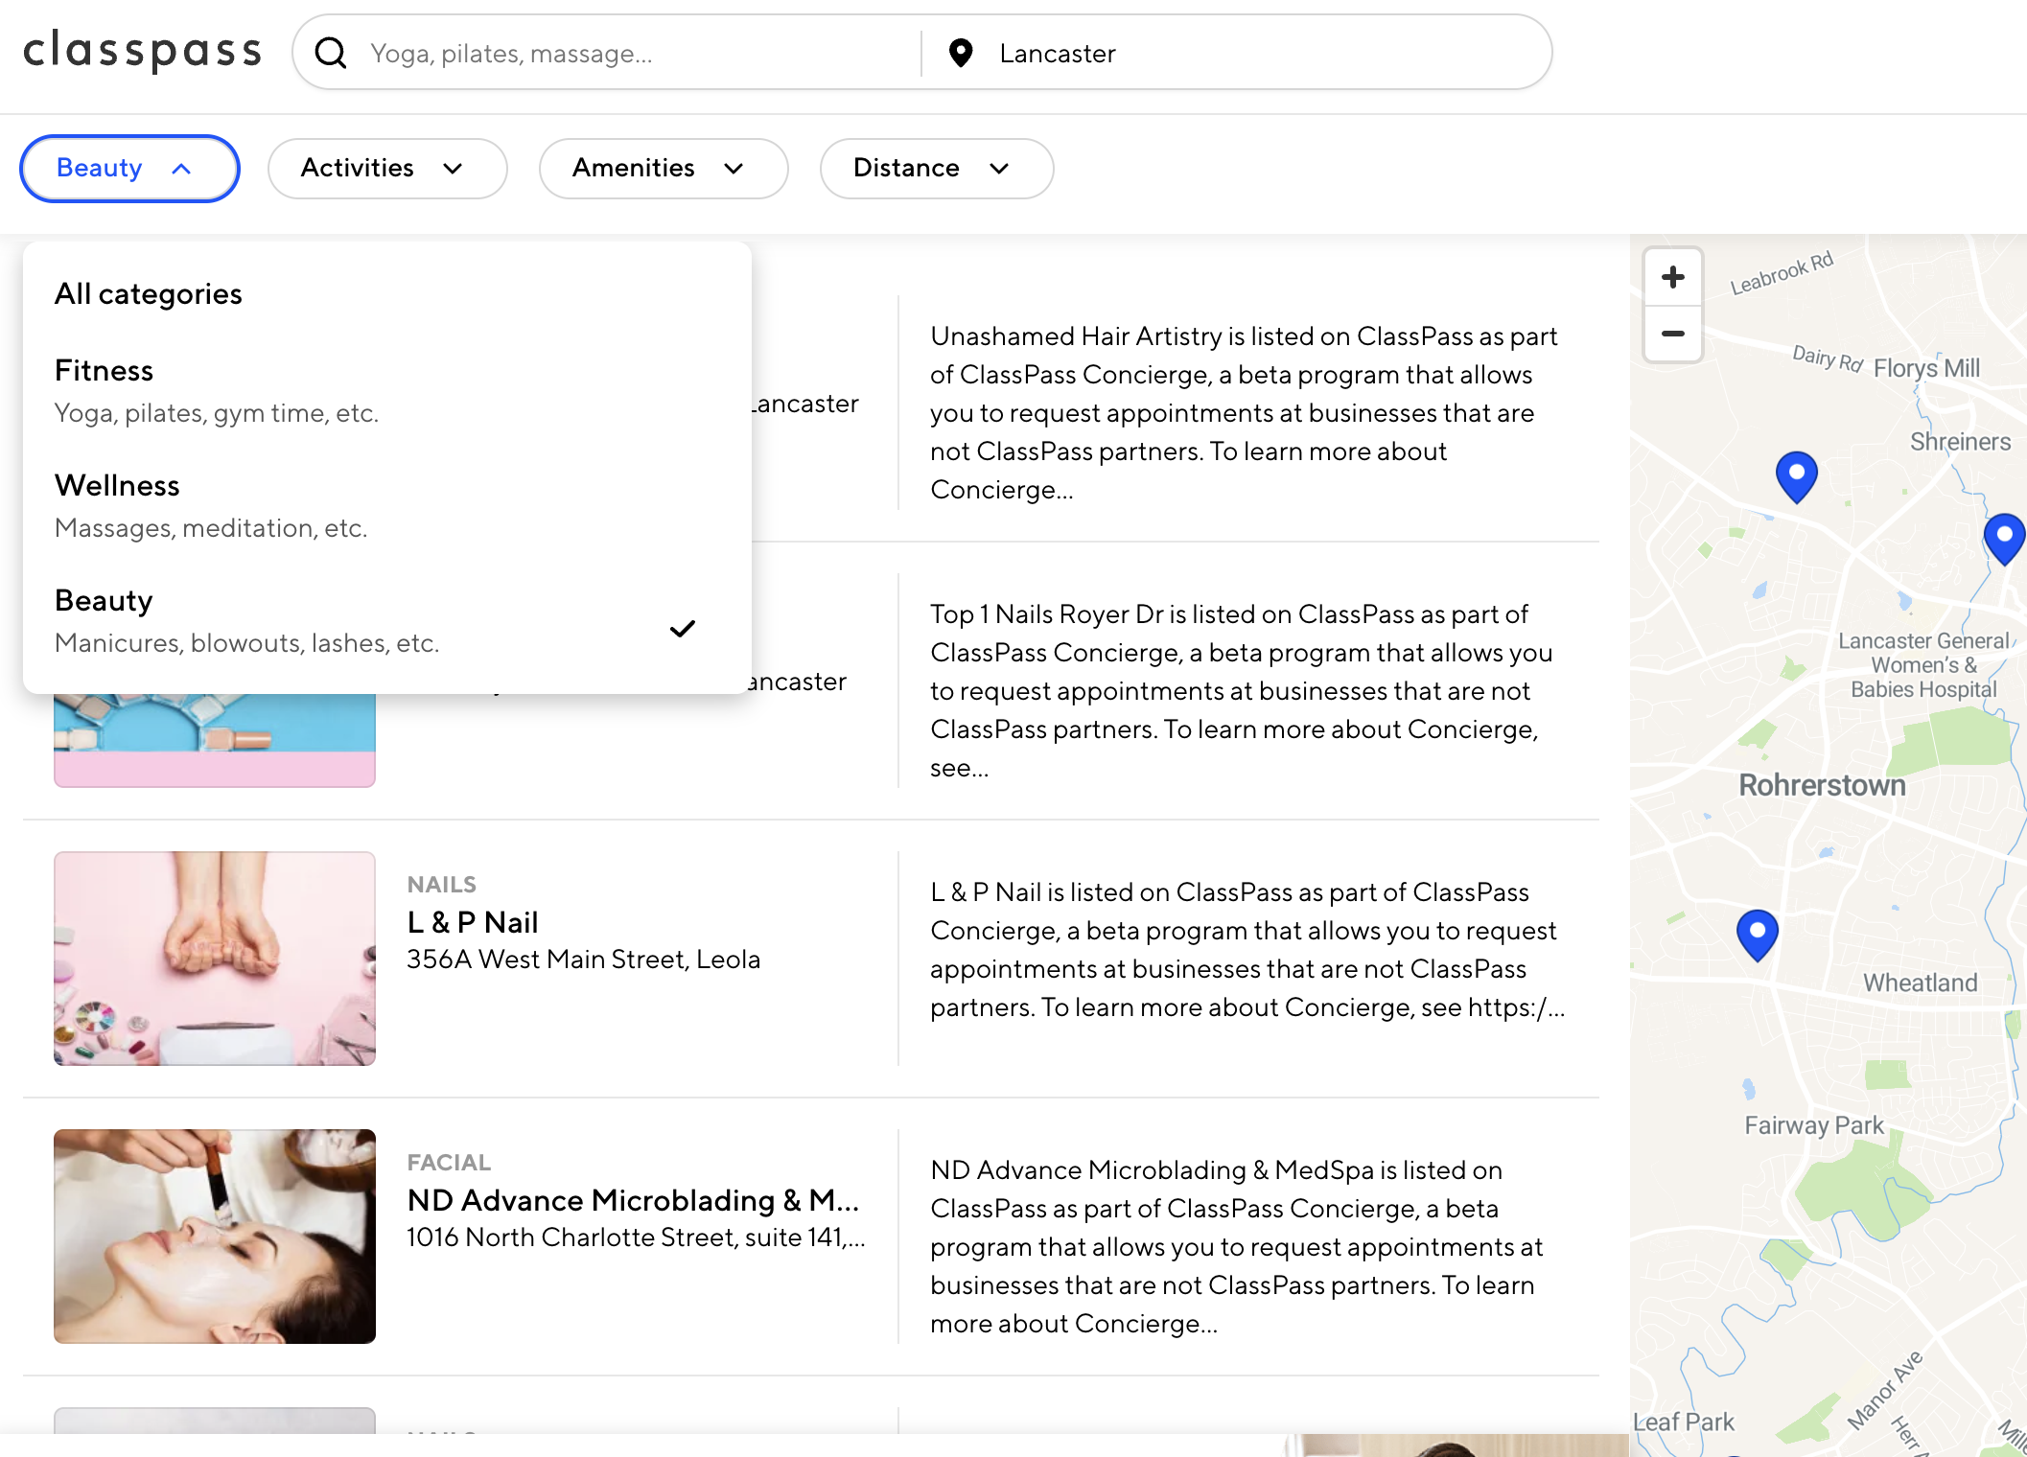Open the Distance filter dropdown

937,169
